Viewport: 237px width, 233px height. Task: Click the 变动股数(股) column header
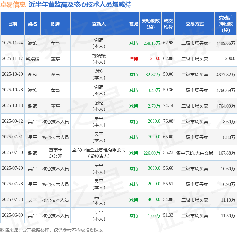click(x=151, y=24)
